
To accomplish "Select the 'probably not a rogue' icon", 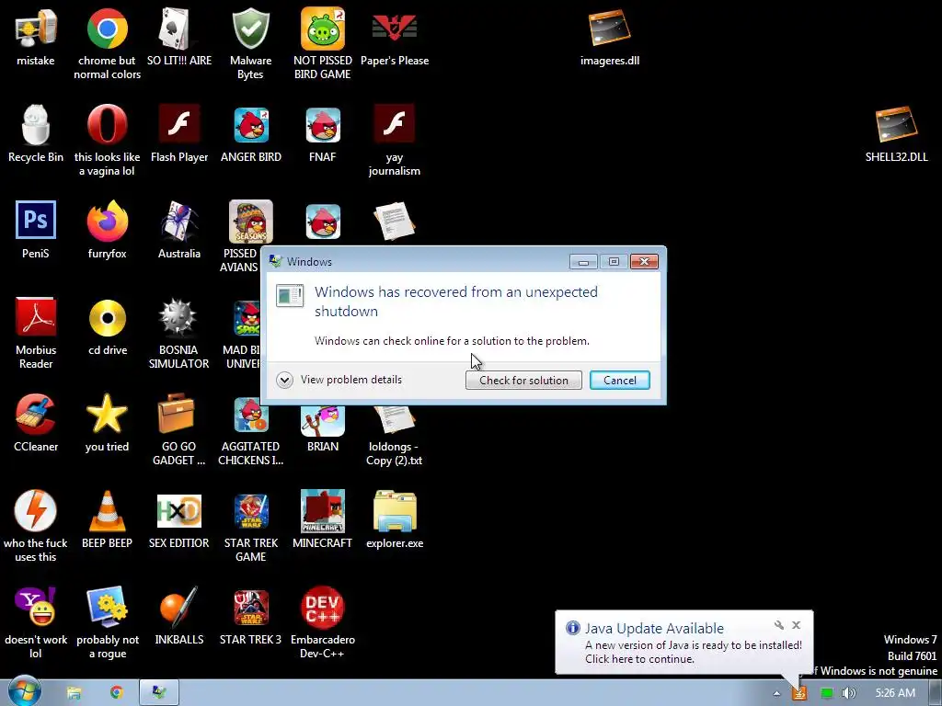I will point(107,607).
